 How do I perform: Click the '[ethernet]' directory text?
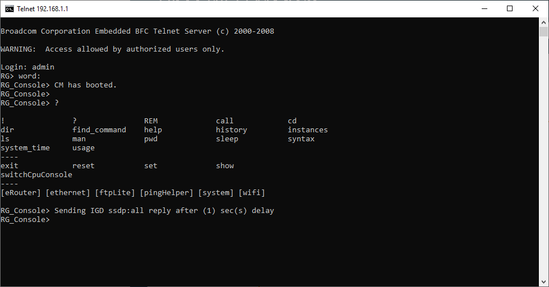[x=68, y=193]
